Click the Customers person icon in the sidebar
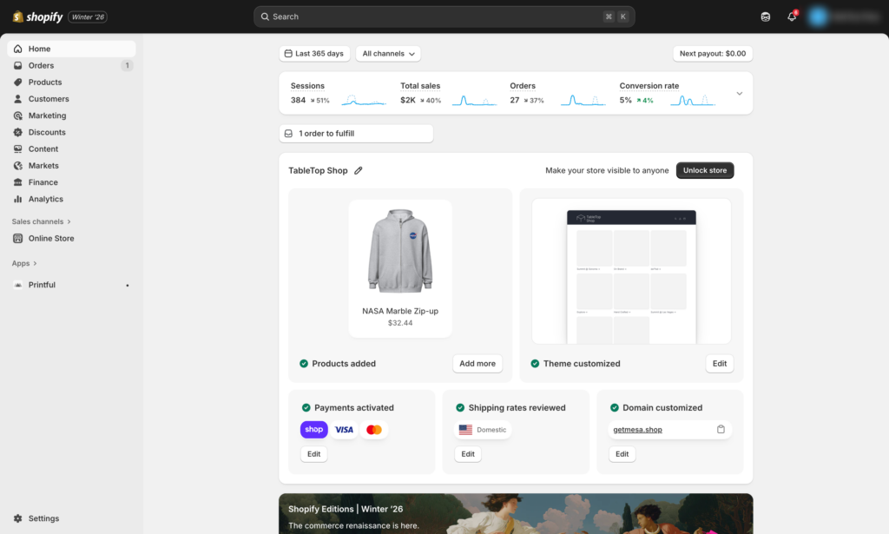Viewport: 889px width, 534px height. pyautogui.click(x=18, y=99)
